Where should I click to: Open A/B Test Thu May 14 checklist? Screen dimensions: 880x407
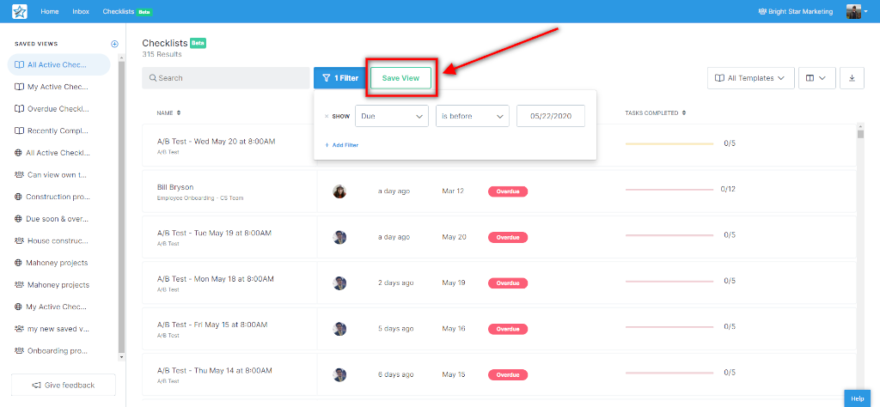pyautogui.click(x=214, y=371)
